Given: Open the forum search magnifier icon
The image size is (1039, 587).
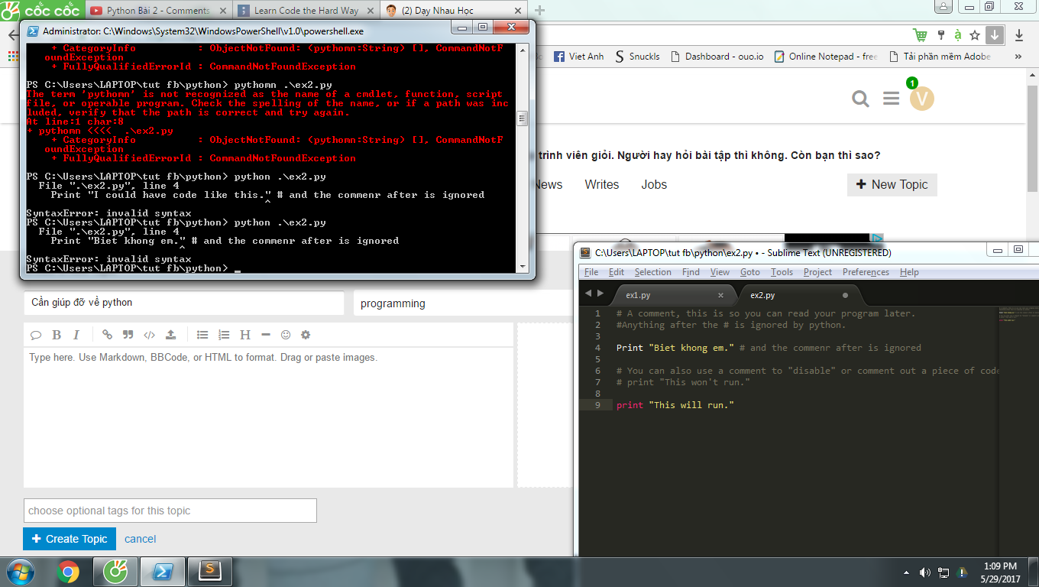Looking at the screenshot, I should [860, 99].
